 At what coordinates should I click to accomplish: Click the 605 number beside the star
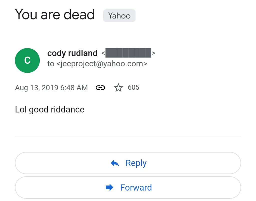(x=133, y=87)
